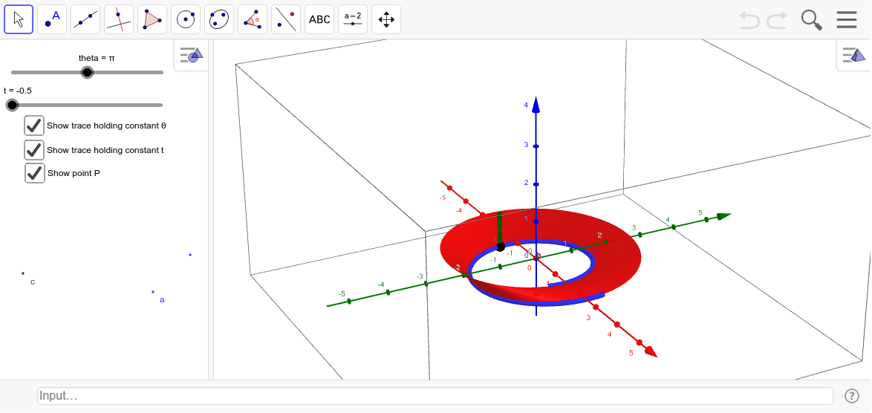Click blue point a in 2D view
The width and height of the screenshot is (872, 413).
pyautogui.click(x=153, y=291)
